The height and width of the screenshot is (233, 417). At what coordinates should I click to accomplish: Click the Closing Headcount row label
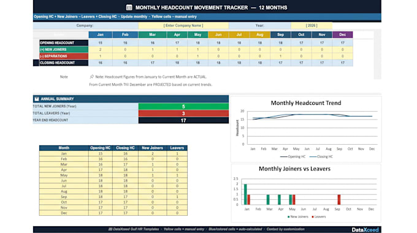coord(64,63)
